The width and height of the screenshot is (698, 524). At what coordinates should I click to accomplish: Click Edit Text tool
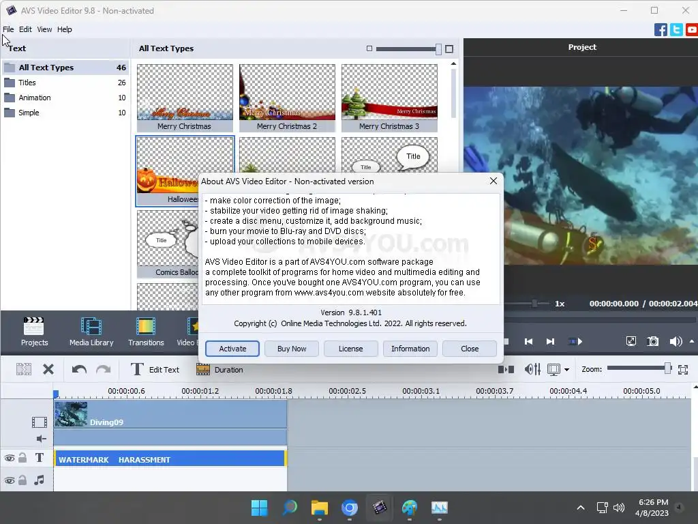point(155,369)
